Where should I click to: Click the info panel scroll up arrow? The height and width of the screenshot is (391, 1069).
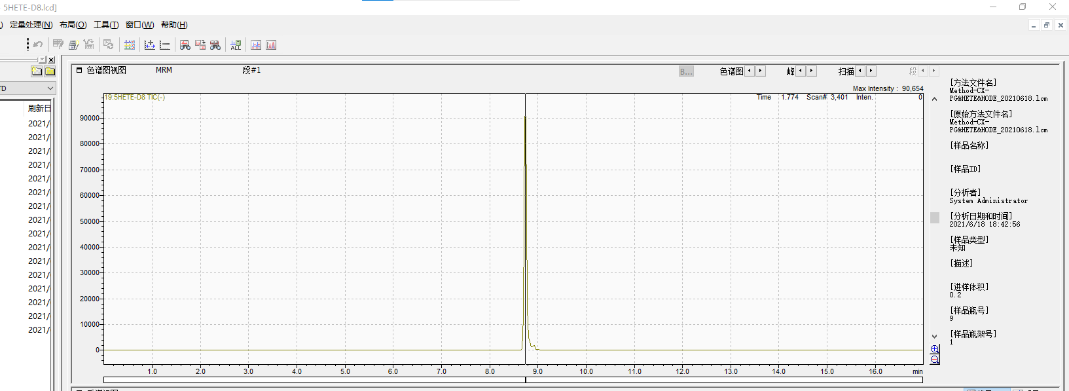[935, 99]
